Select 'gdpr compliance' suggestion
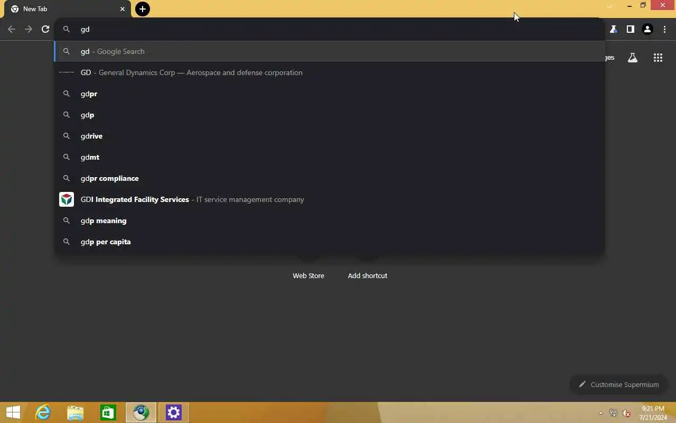 pos(330,178)
